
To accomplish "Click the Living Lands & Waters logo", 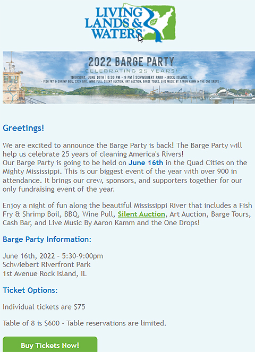I will [130, 22].
